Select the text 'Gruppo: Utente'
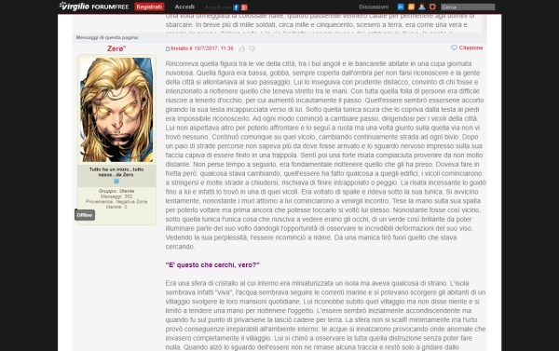 click(x=116, y=191)
